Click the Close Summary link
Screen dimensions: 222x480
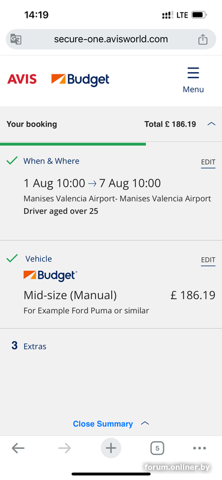point(103,424)
